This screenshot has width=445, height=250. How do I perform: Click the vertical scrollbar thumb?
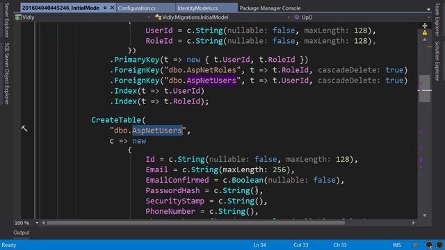[x=425, y=88]
